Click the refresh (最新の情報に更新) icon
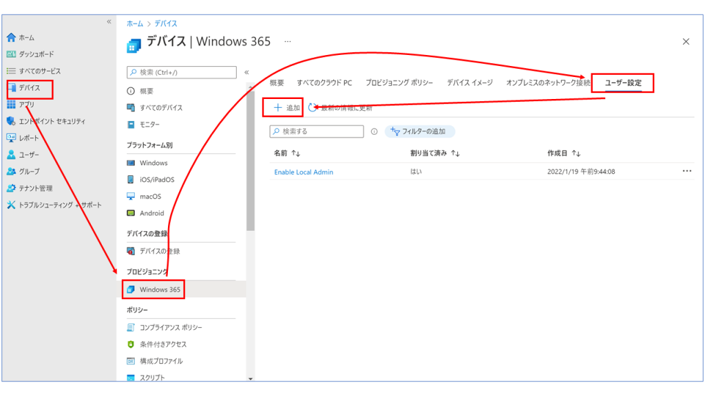Viewport: 705px width, 396px height. pyautogui.click(x=313, y=108)
